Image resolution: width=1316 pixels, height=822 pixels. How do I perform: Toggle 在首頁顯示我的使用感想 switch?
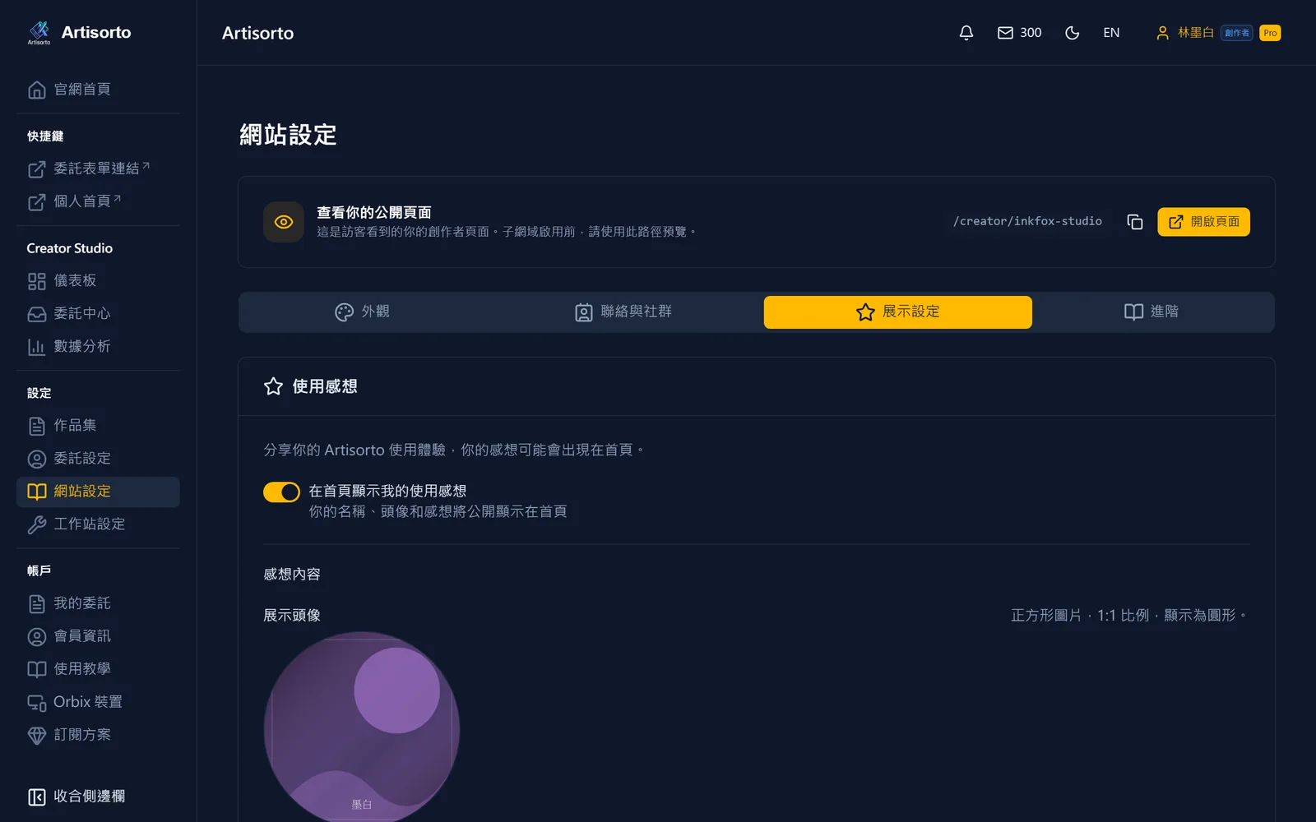click(x=281, y=492)
